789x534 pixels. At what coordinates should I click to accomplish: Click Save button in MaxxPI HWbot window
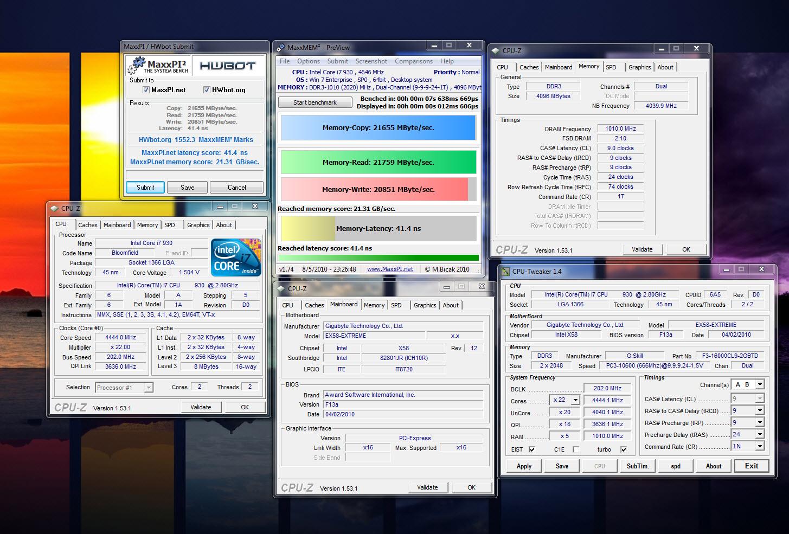click(188, 188)
